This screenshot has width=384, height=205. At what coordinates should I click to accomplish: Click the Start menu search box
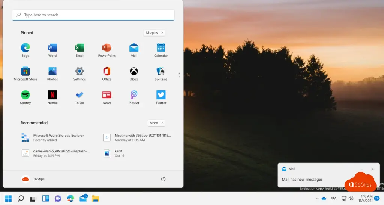tap(93, 15)
